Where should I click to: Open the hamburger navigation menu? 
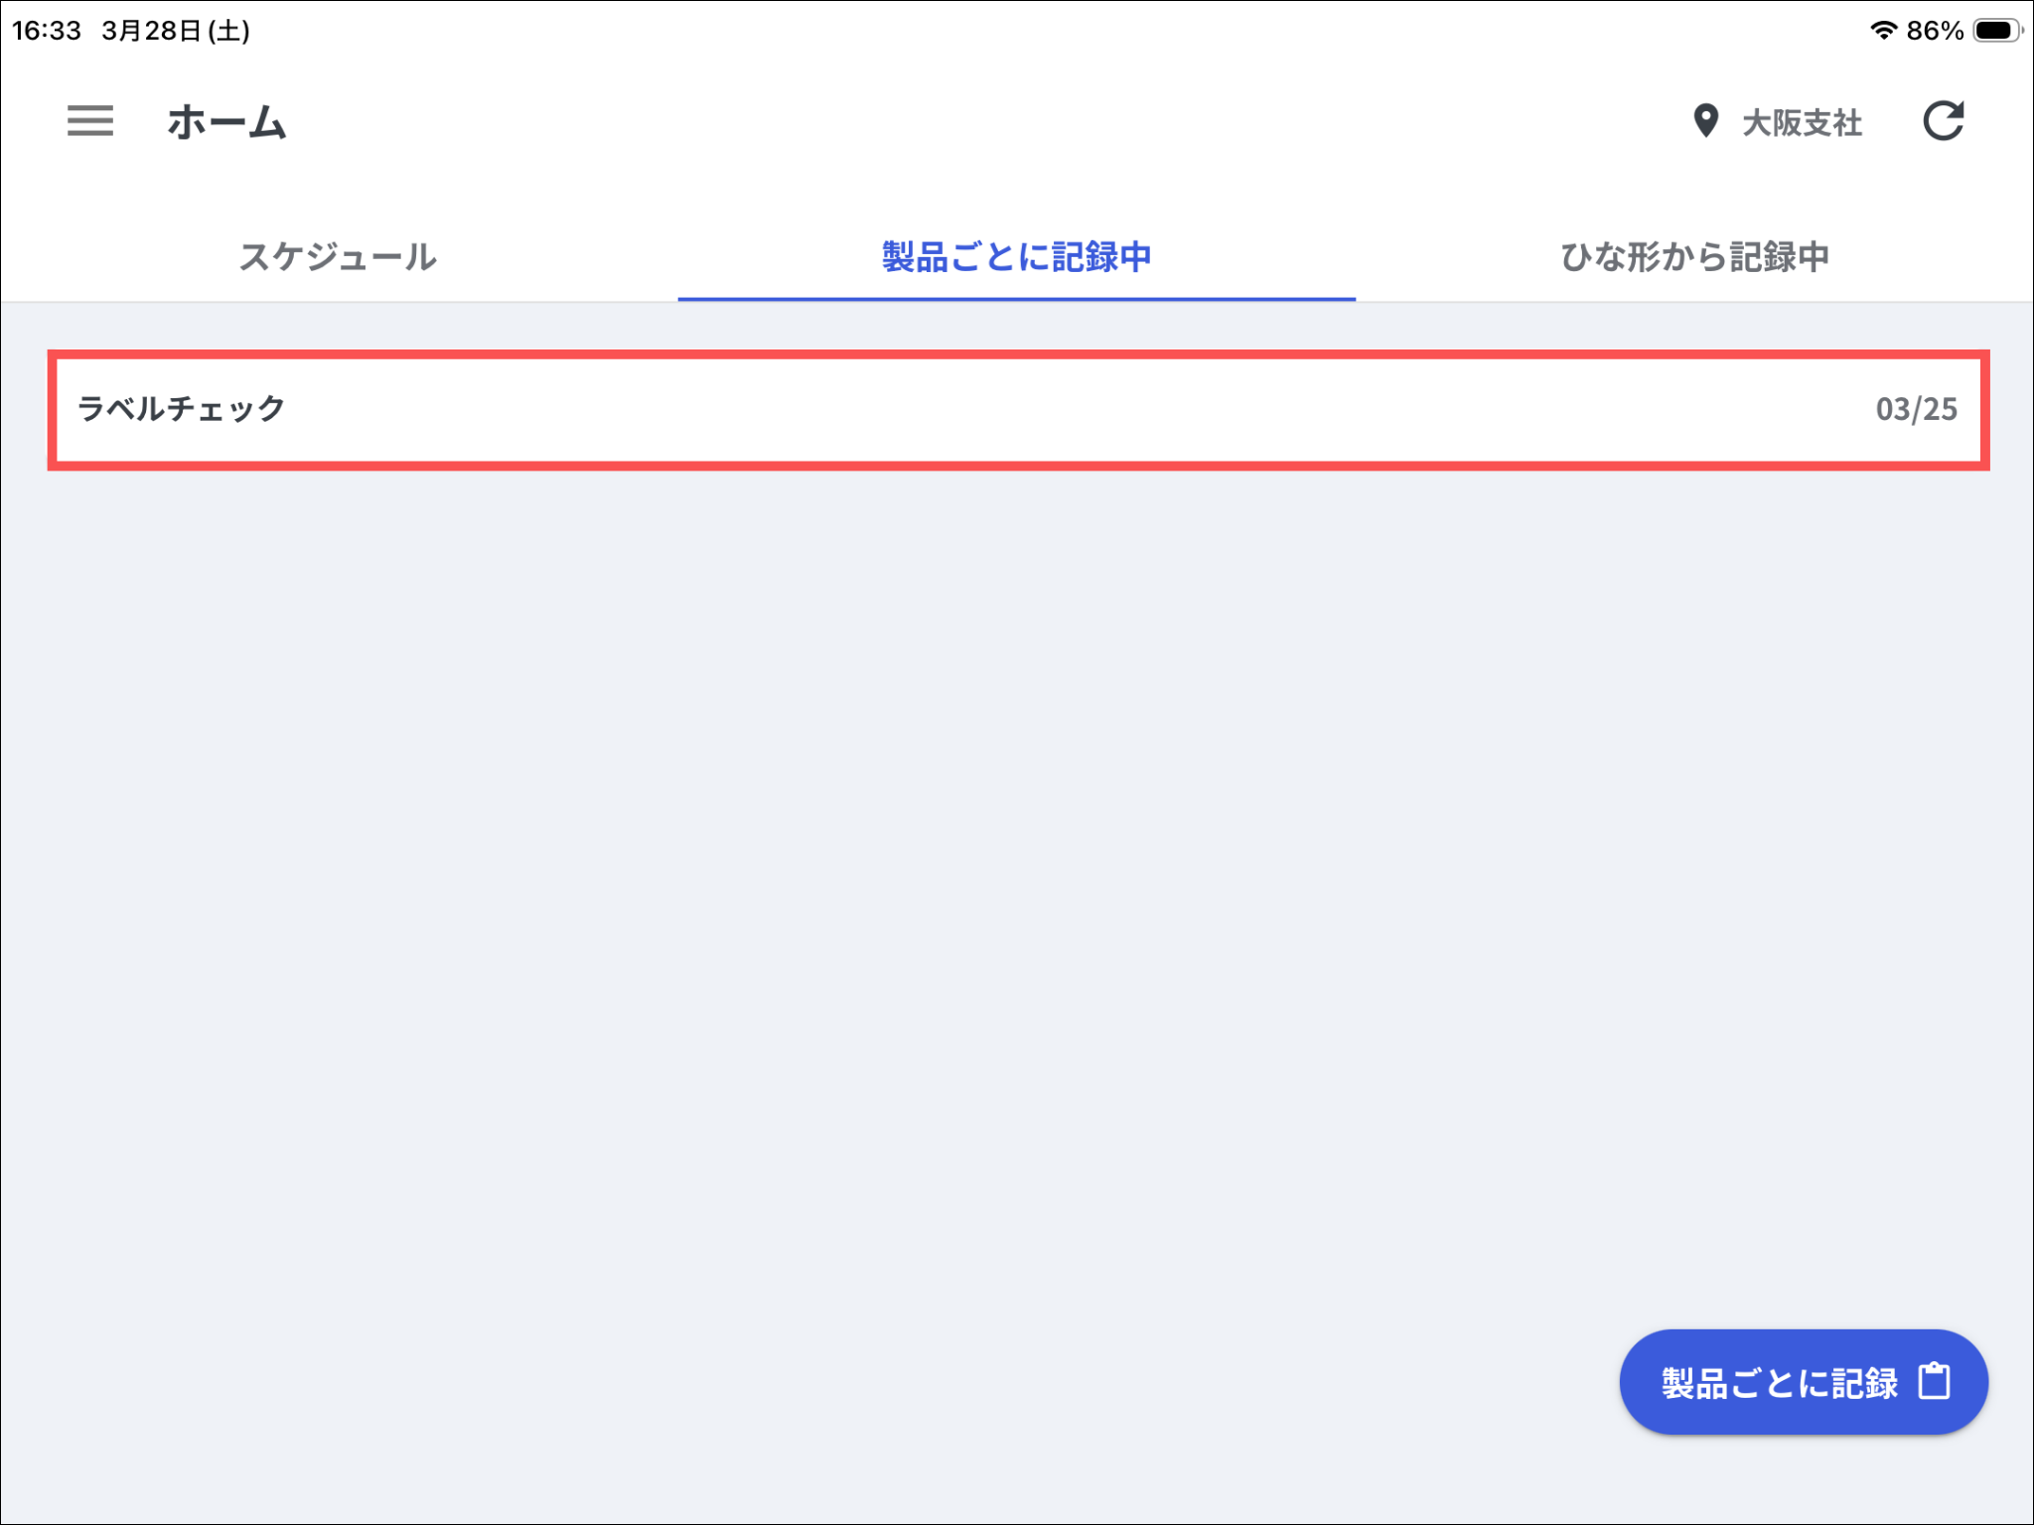coord(89,121)
